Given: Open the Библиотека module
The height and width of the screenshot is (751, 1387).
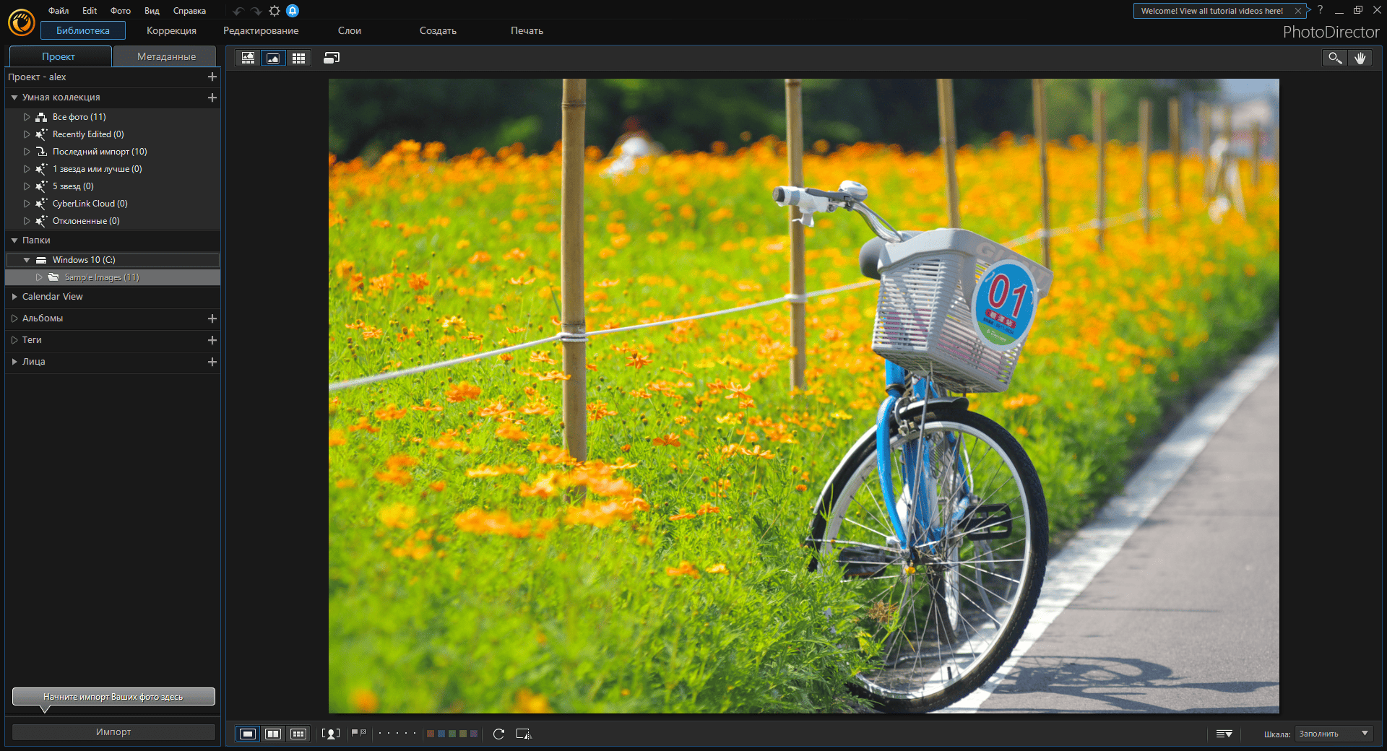Looking at the screenshot, I should click(x=83, y=30).
